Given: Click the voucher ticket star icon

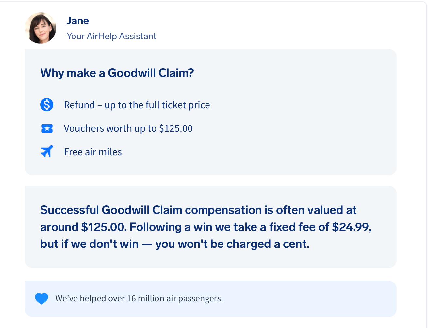Looking at the screenshot, I should coord(47,128).
